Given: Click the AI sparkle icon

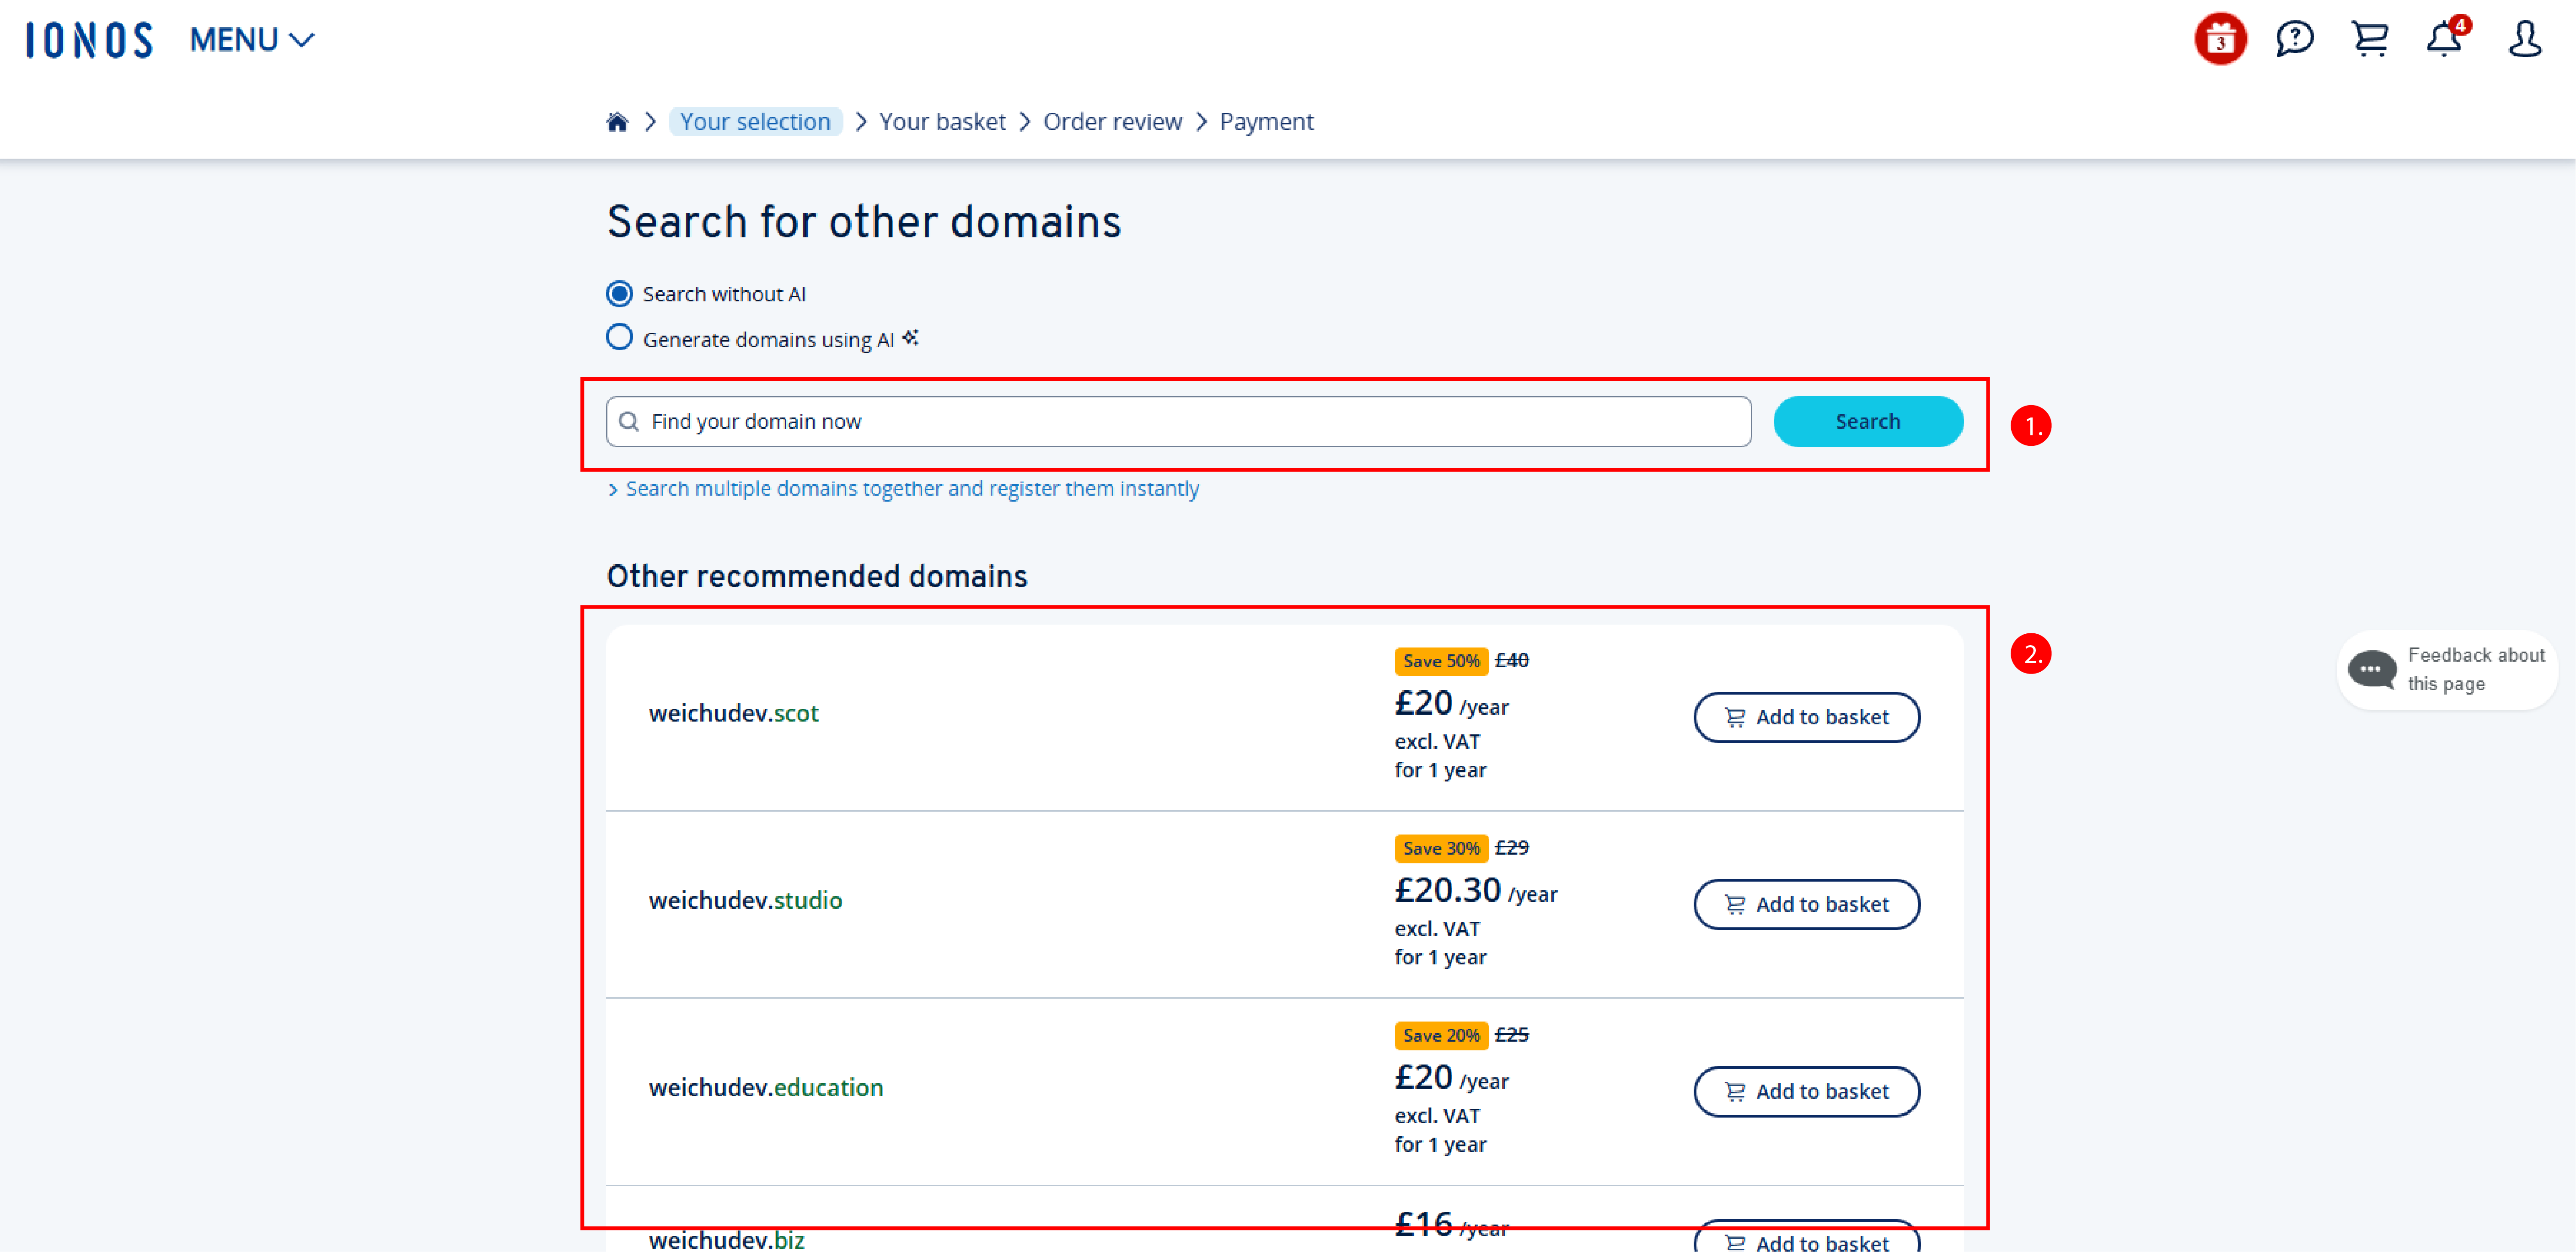Looking at the screenshot, I should [x=910, y=338].
